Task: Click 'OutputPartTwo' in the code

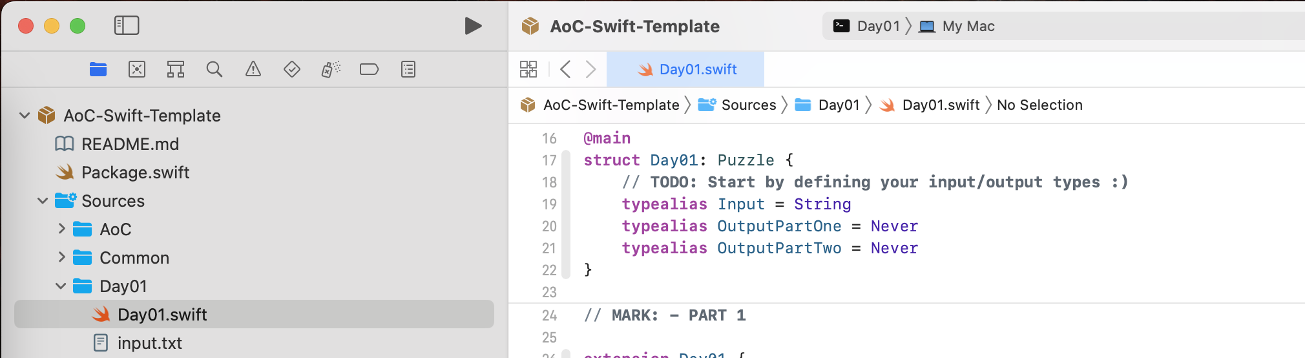Action: [x=779, y=248]
